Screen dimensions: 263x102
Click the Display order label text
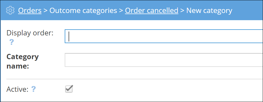click(30, 33)
